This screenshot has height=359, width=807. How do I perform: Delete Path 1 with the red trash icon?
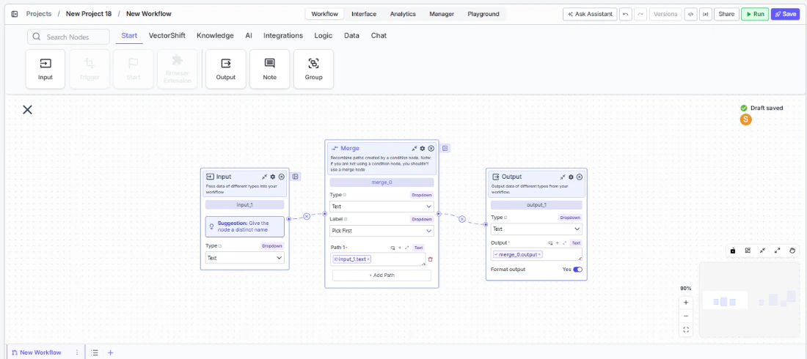pos(431,259)
